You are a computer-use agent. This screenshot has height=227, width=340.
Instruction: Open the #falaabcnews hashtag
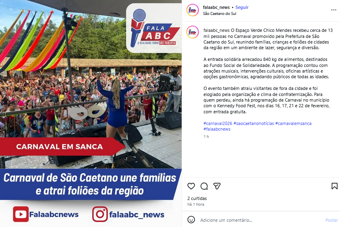click(x=217, y=129)
